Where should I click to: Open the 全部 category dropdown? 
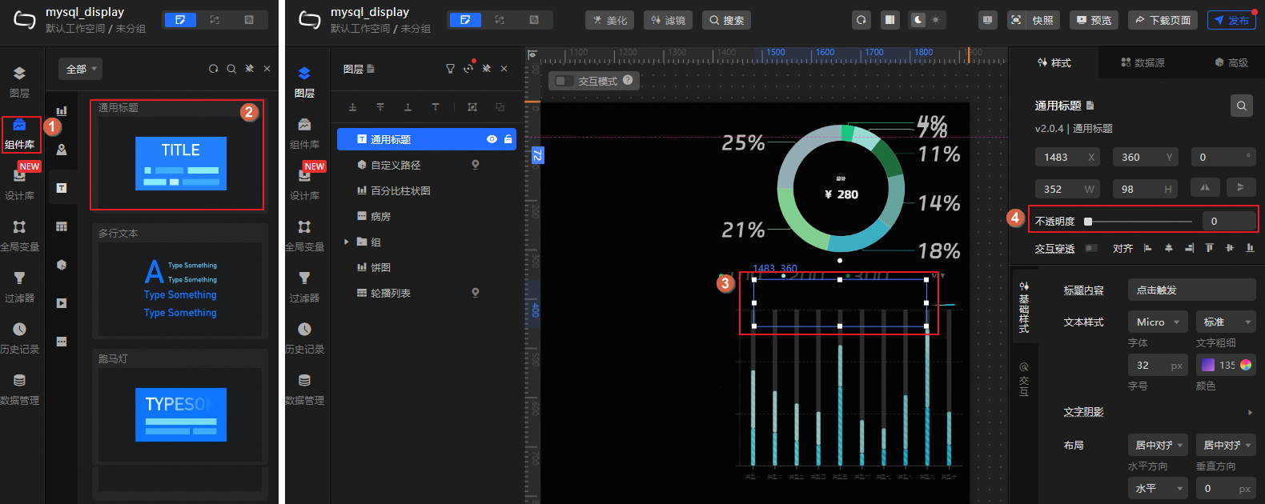coord(81,69)
